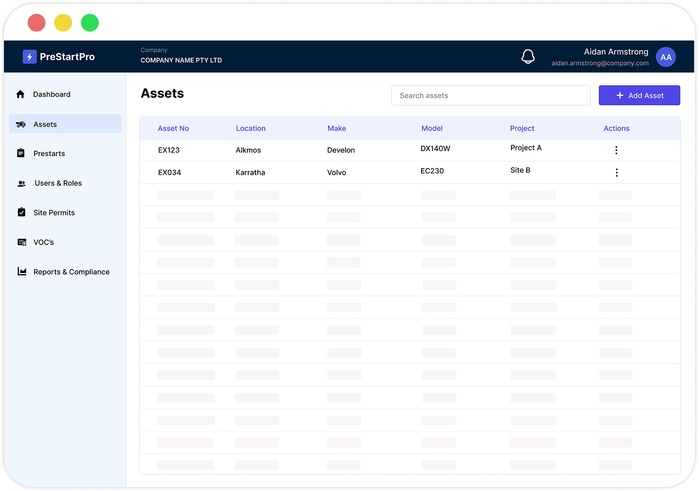Open actions menu for asset EX034
699x491 pixels.
click(x=616, y=172)
